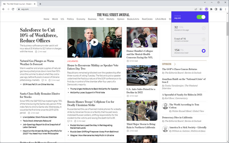Reload the page with the refresh icon
Image resolution: width=229 pixels, height=143 pixels.
13,9
